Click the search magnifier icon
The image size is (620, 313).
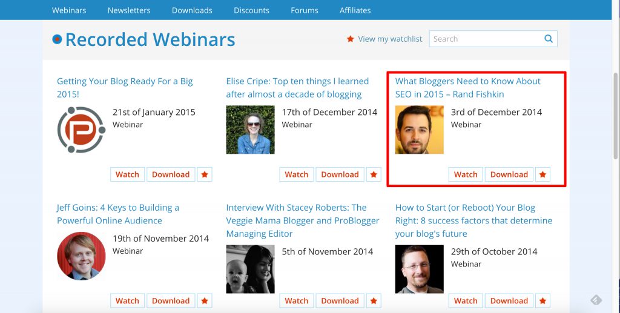coord(549,39)
